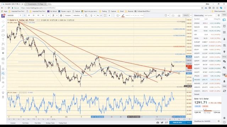This screenshot has width=227, height=127.
Task: Click the Compare button
Action: pyautogui.click(x=68, y=16)
